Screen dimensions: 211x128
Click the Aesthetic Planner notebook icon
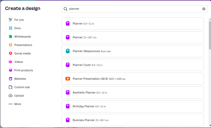coord(68,92)
